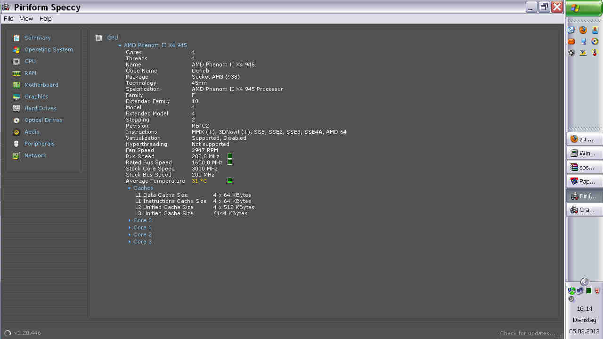The width and height of the screenshot is (603, 339).
Task: Open the Motherboard section label
Action: [41, 85]
